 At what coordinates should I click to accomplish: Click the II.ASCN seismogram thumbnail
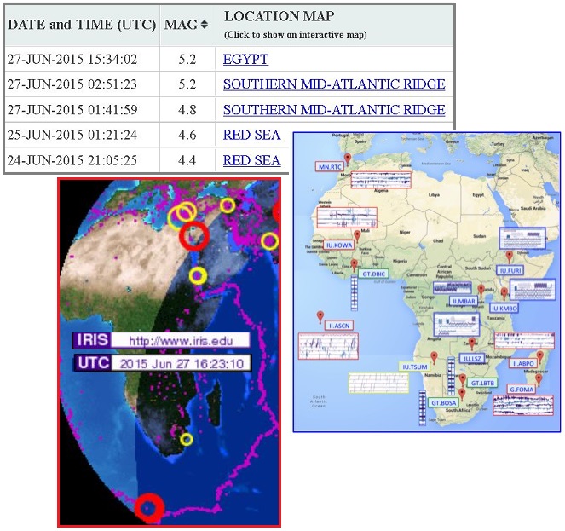(x=329, y=346)
